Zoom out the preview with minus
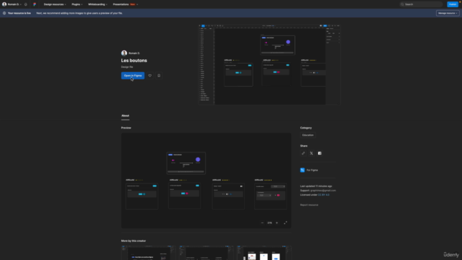The image size is (462, 260). (x=262, y=223)
